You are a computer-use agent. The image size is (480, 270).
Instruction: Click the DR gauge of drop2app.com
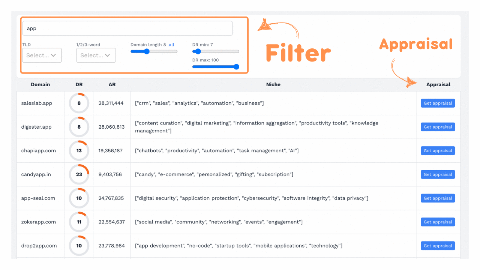(79, 246)
